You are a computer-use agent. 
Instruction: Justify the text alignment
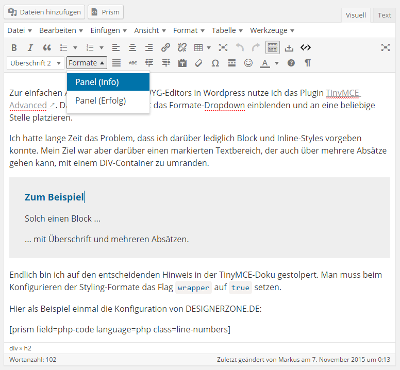point(116,63)
